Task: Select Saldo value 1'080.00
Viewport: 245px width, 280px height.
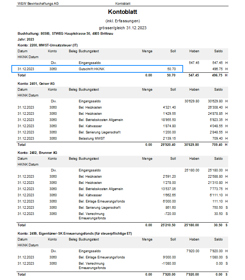Action: point(216,257)
